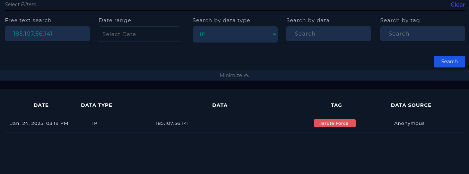This screenshot has width=469, height=174.
Task: Click the Search by tag input
Action: (423, 34)
